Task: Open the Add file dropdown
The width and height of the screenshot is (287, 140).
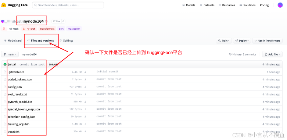Action: (272, 54)
